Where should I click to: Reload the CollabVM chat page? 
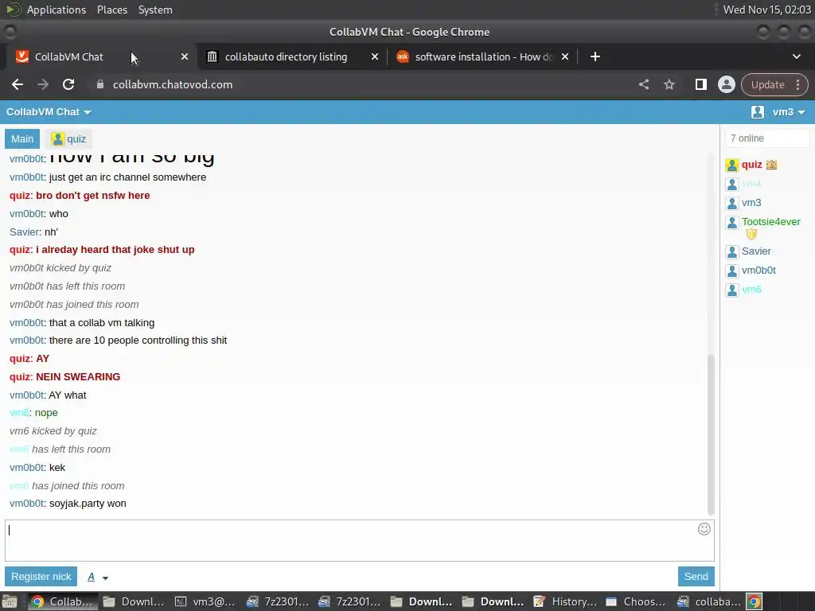(x=68, y=84)
